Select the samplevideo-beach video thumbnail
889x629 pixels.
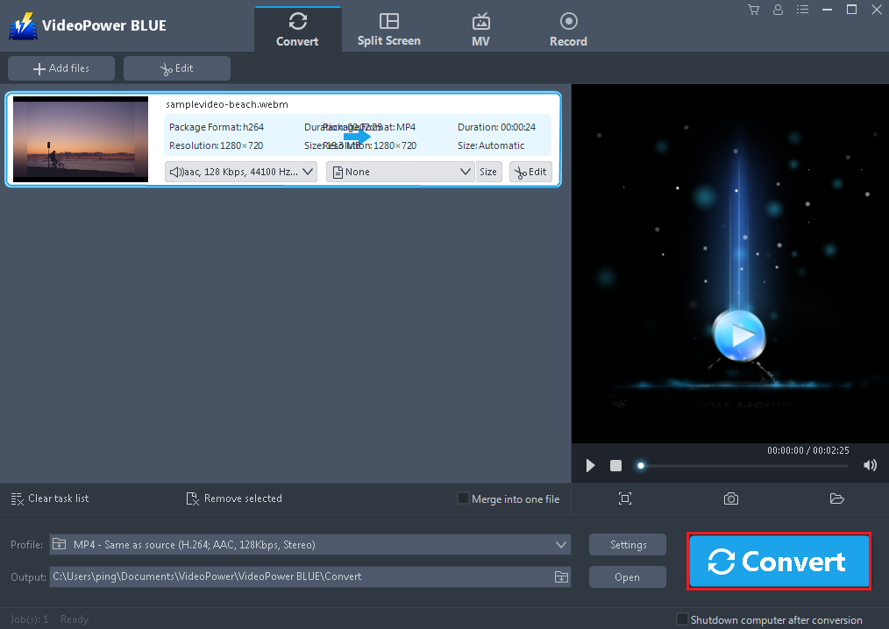click(80, 138)
